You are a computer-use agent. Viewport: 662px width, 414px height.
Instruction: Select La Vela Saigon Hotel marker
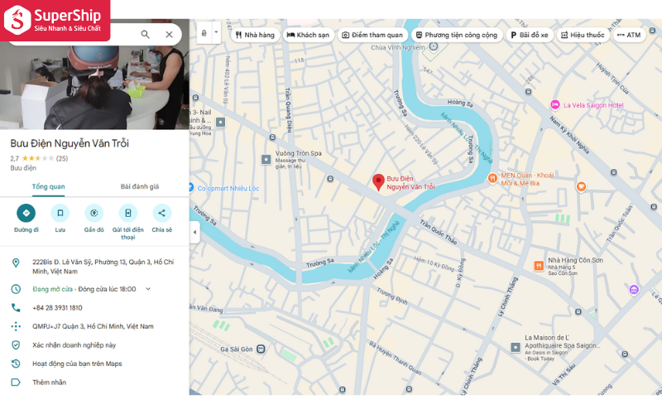pyautogui.click(x=555, y=105)
